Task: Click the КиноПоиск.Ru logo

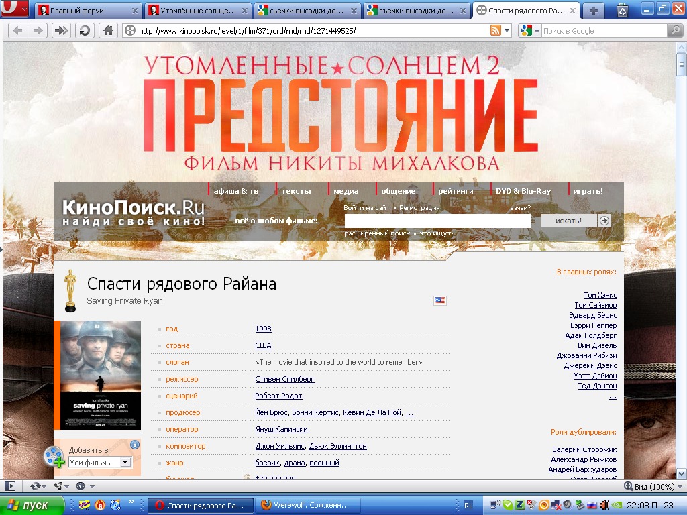Action: pos(134,213)
